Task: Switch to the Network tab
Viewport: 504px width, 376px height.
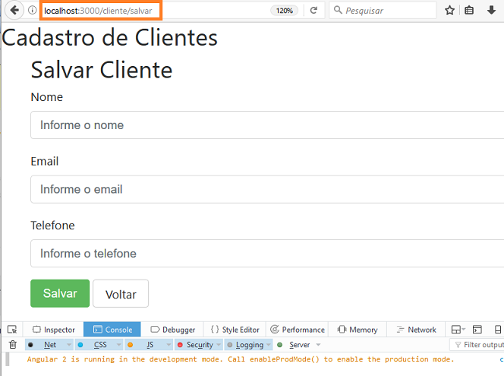Action: 416,330
